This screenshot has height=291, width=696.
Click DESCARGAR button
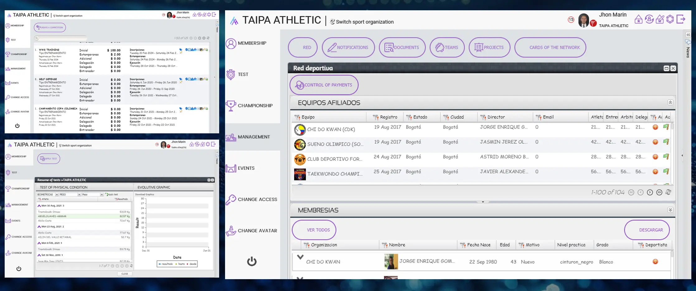[647, 230]
